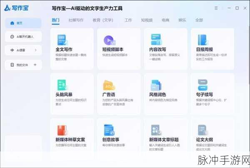Switch to the 热门 tab

click(x=56, y=20)
